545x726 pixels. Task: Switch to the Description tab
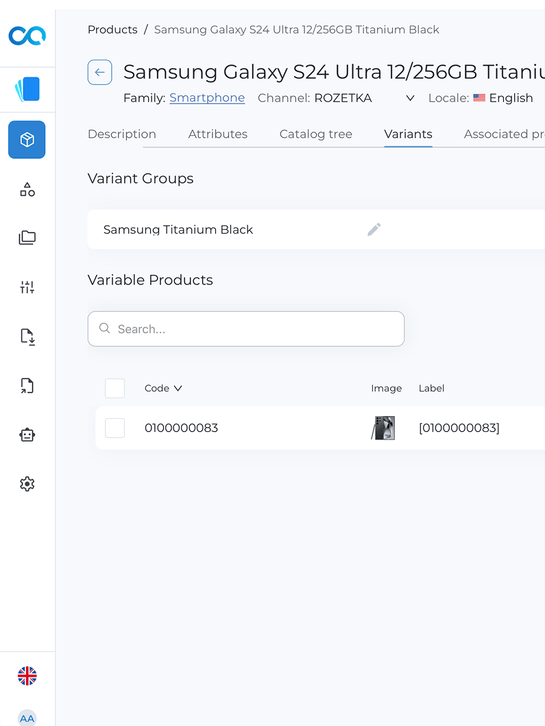tap(122, 134)
